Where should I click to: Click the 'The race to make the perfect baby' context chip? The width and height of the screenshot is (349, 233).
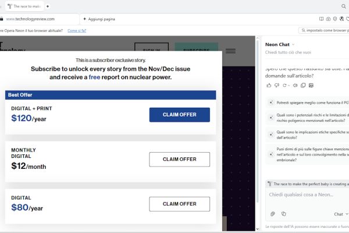point(308,184)
